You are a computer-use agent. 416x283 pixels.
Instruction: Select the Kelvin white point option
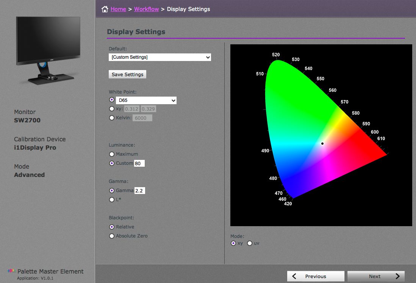[112, 118]
